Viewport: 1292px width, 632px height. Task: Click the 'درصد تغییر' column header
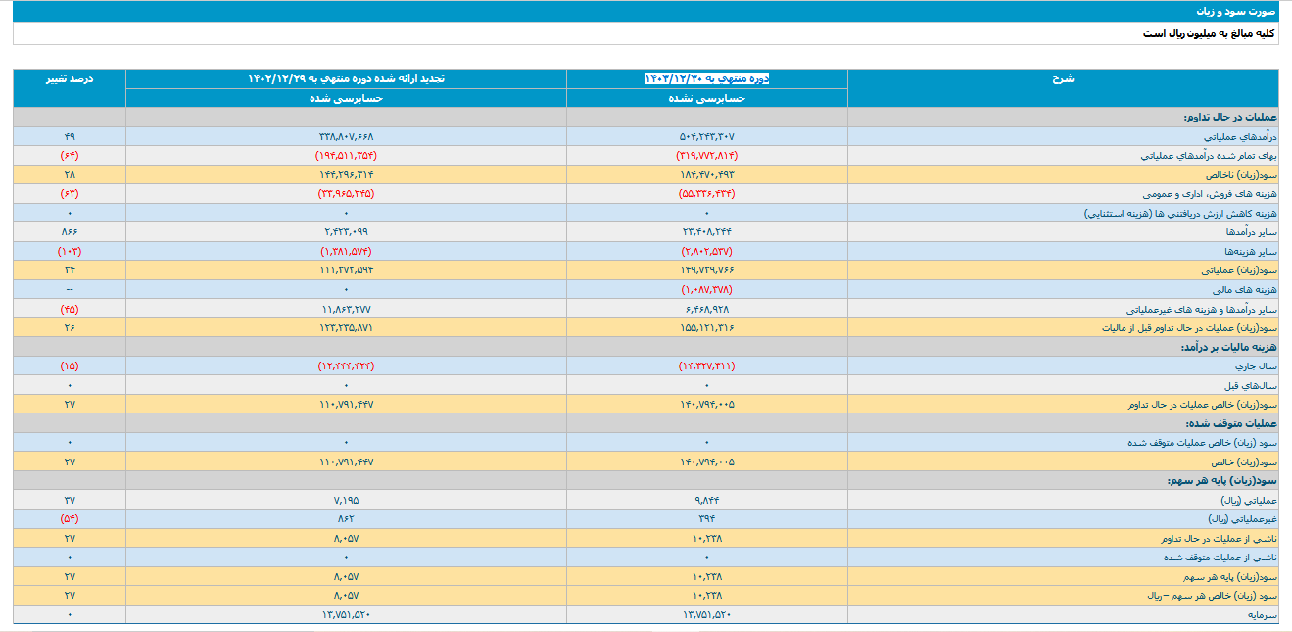point(70,78)
